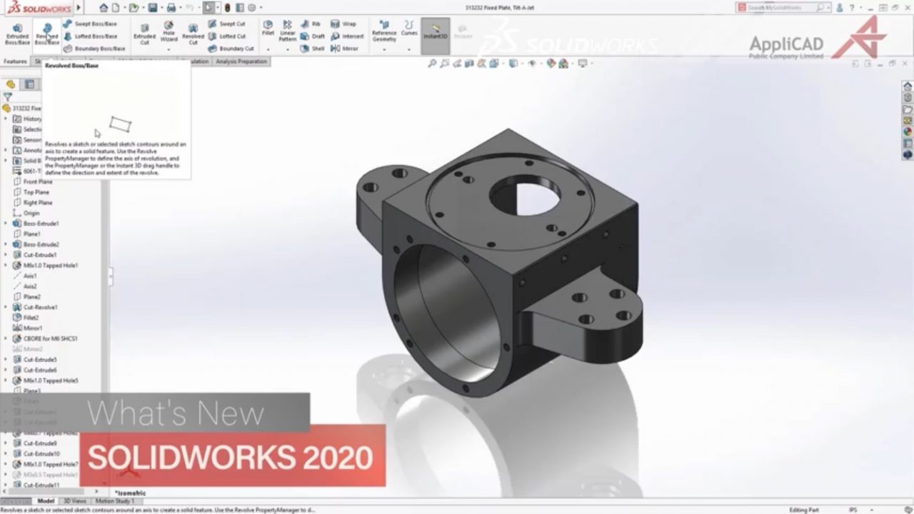This screenshot has width=914, height=514.
Task: Switch to the FeatureManager design tree tab
Action: click(x=11, y=84)
